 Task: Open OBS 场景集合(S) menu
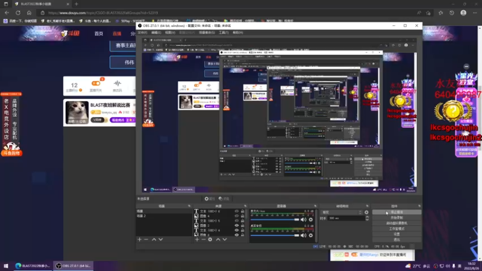207,33
